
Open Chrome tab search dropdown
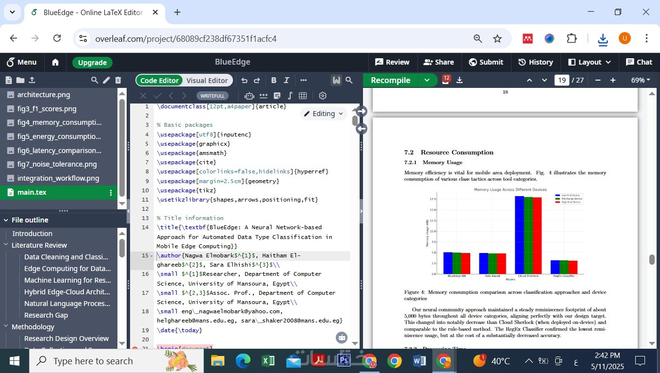click(x=12, y=12)
